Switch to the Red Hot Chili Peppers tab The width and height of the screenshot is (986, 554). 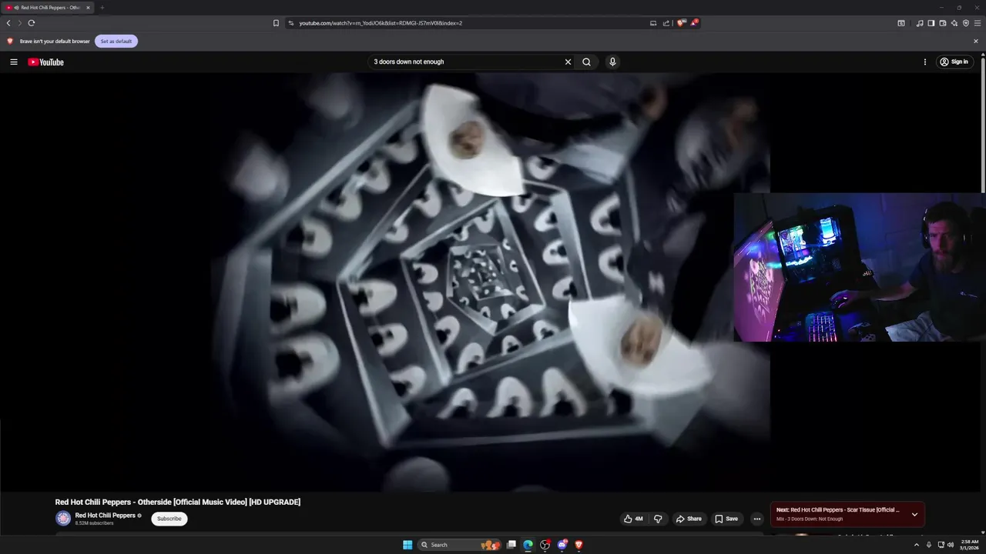tap(48, 8)
